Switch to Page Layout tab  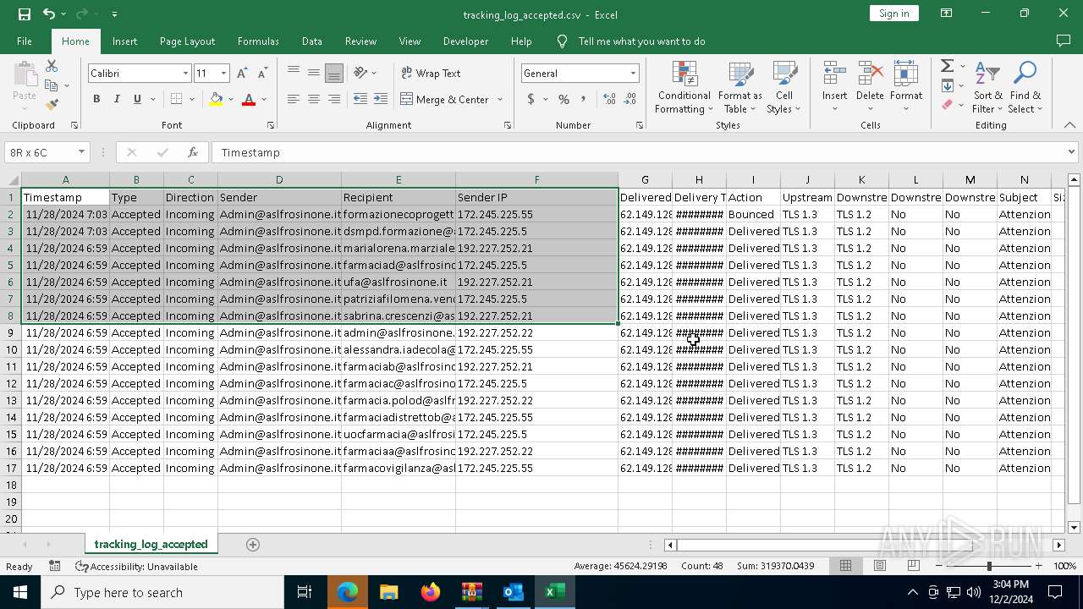(187, 41)
